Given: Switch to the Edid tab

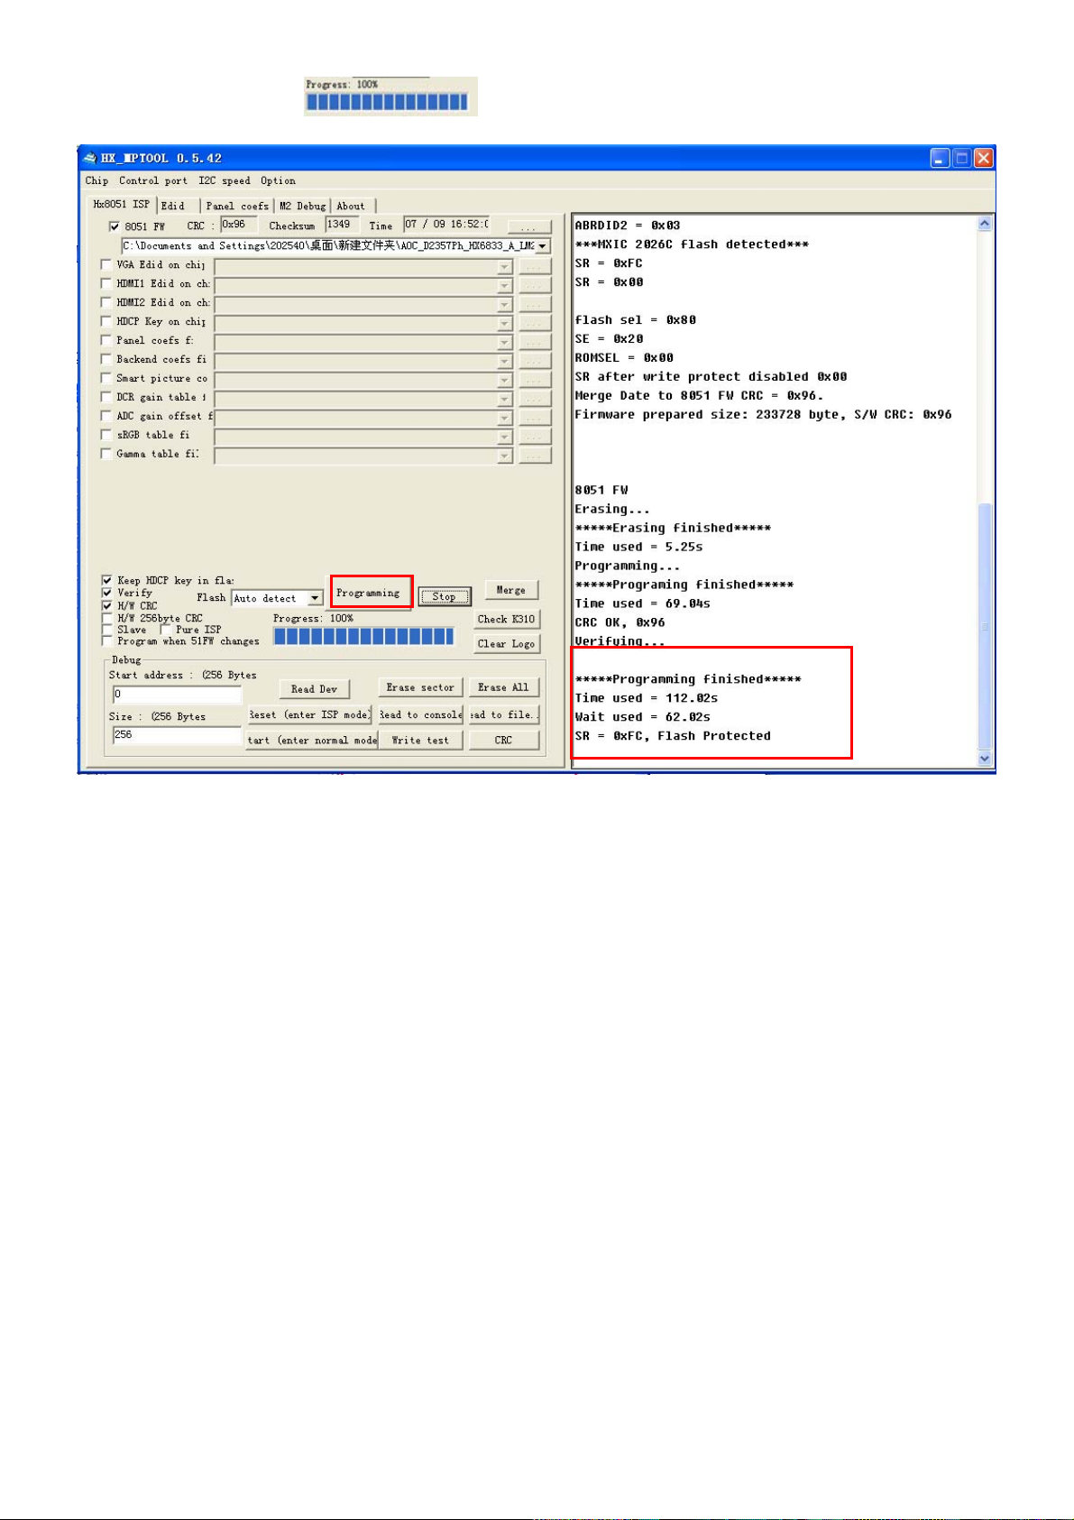Looking at the screenshot, I should pyautogui.click(x=179, y=206).
